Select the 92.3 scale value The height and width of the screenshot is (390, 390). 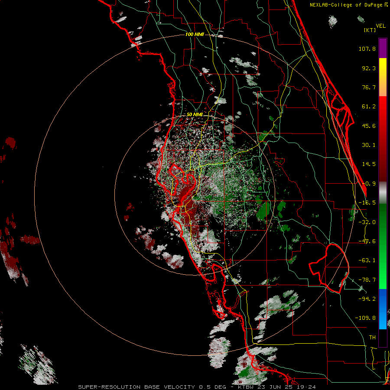(369, 68)
